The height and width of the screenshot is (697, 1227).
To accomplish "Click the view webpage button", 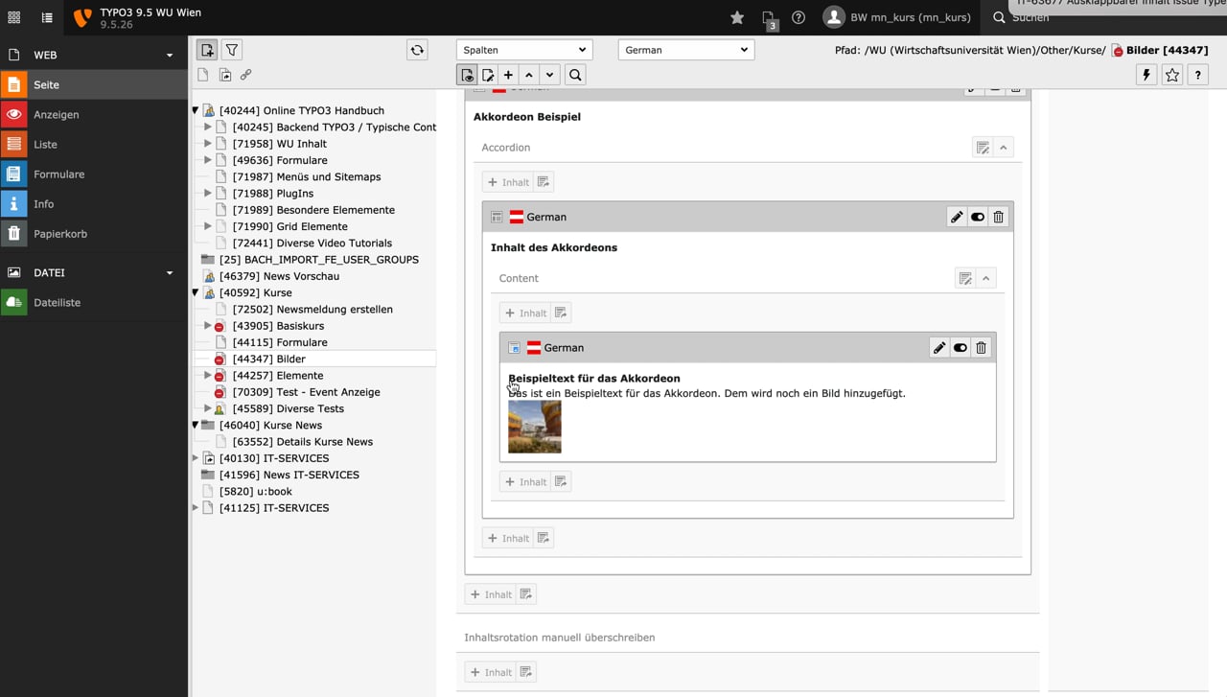I will tap(467, 75).
